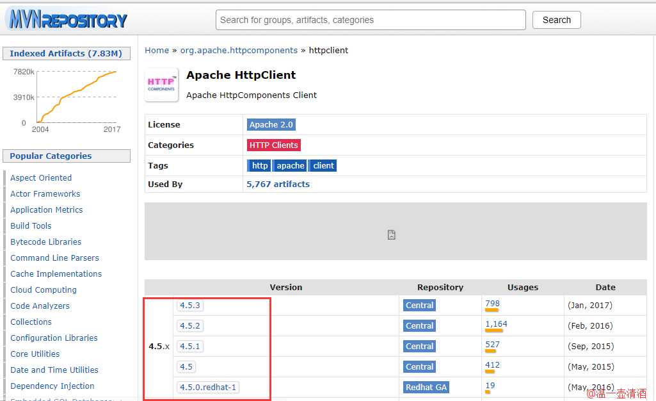Click the (Jan, 2017) date cell

point(590,305)
